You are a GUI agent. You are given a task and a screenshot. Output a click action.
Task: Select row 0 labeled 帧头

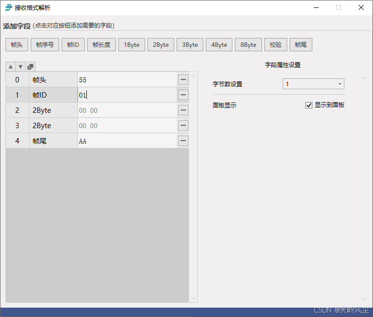pyautogui.click(x=53, y=79)
